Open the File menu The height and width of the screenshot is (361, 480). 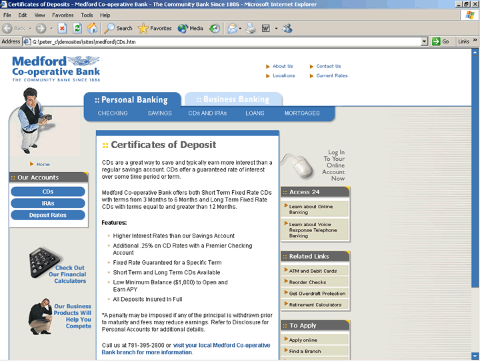pos(7,15)
